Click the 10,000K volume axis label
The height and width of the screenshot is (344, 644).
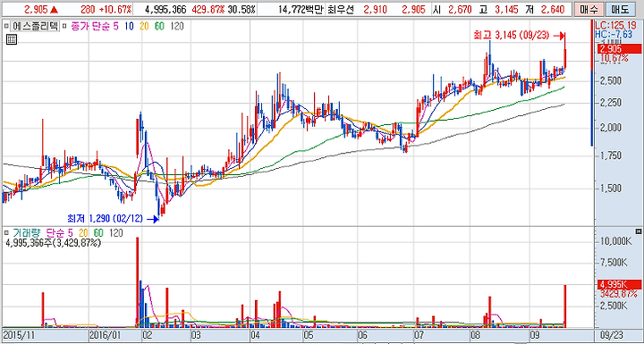click(615, 240)
